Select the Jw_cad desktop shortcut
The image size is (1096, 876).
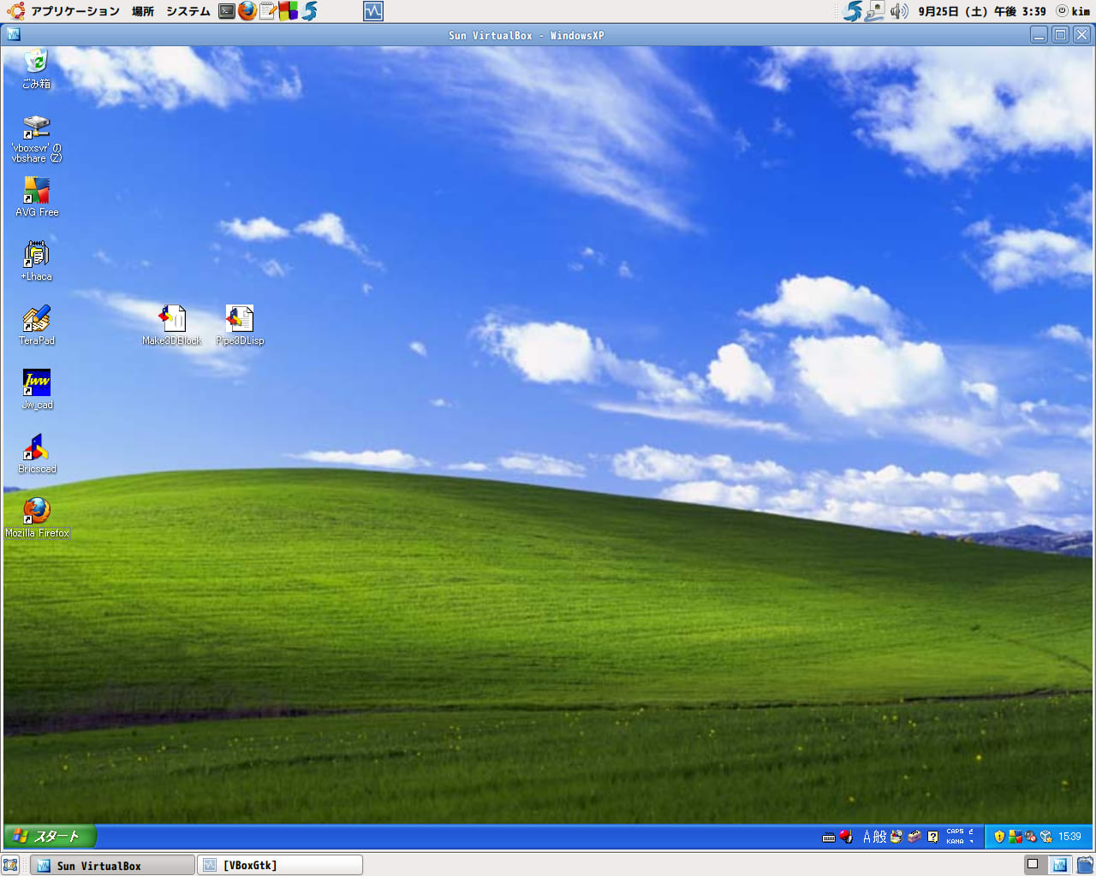(x=37, y=389)
